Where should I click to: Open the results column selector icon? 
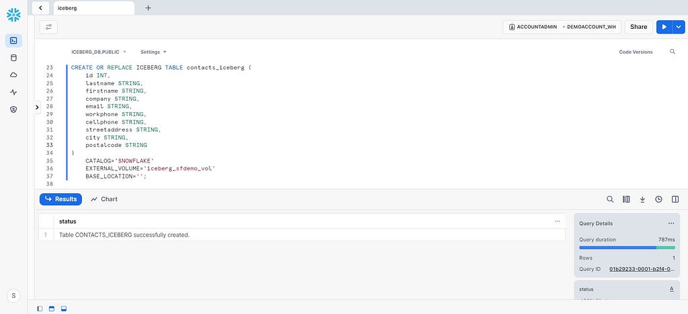tap(626, 199)
